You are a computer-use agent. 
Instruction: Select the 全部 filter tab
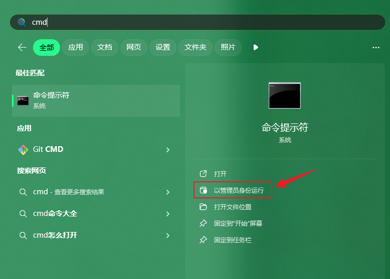point(47,48)
